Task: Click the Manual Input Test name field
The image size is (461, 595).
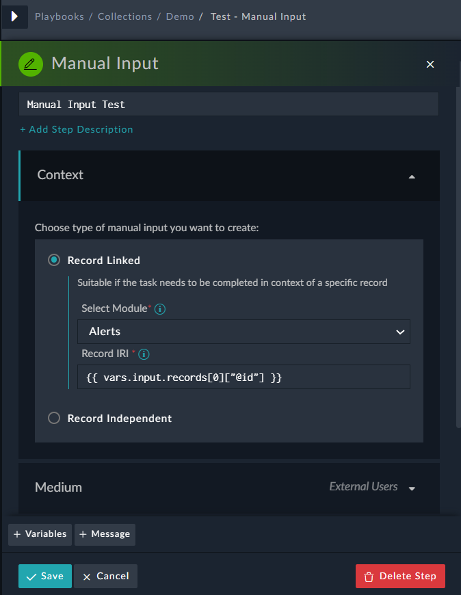Action: click(229, 103)
